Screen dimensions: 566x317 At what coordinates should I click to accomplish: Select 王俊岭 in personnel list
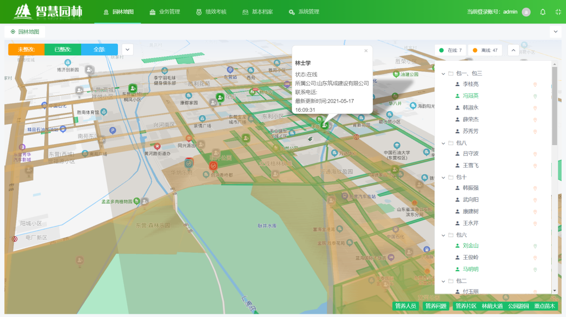(x=470, y=258)
